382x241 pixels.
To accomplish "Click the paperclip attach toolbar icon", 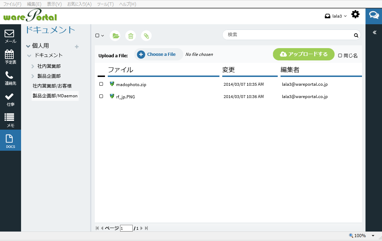I will coord(146,35).
